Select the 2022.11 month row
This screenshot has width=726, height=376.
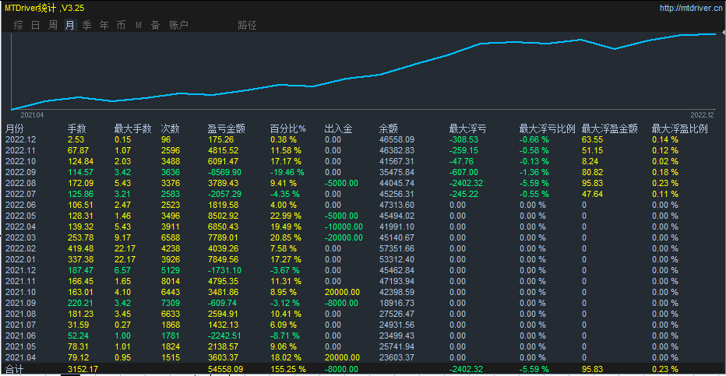tap(363, 150)
